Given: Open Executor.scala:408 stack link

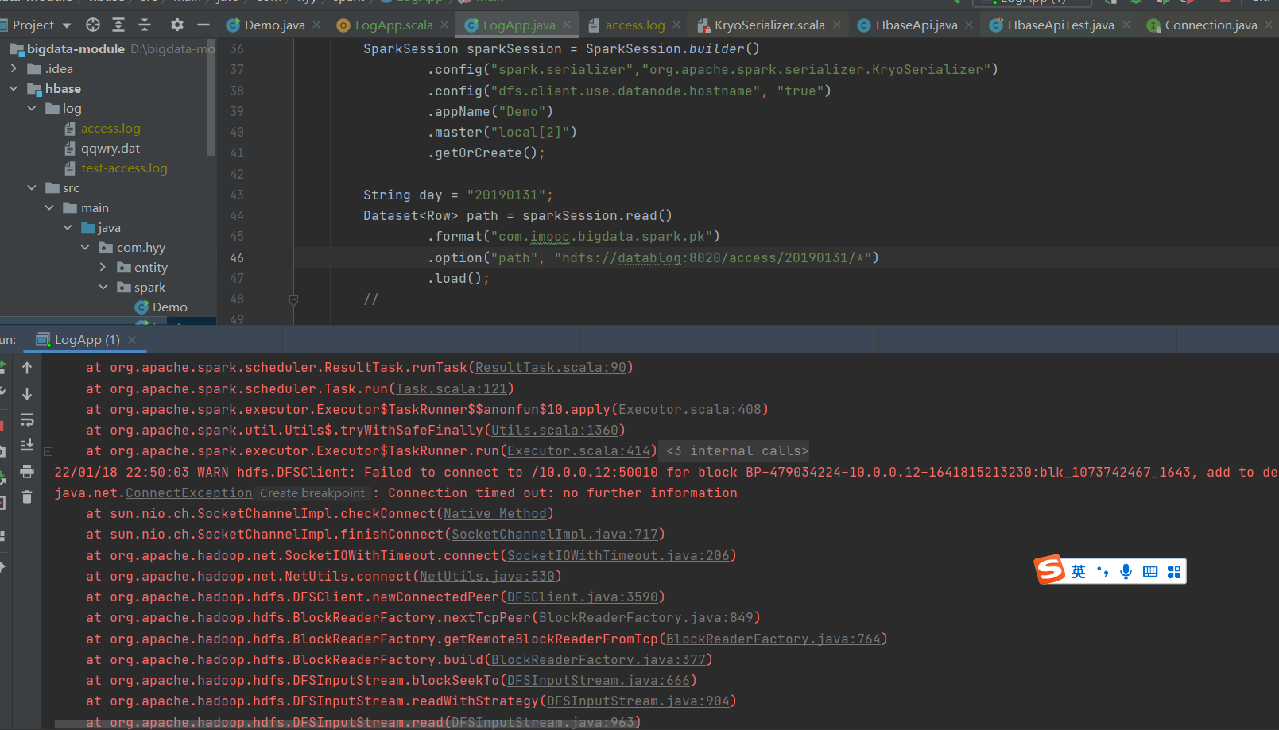Looking at the screenshot, I should [x=690, y=409].
